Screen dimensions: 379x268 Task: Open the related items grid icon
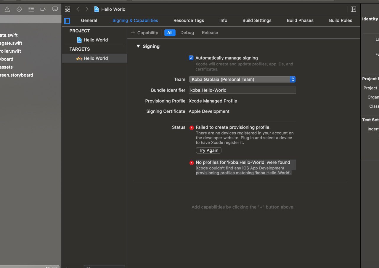point(68,9)
